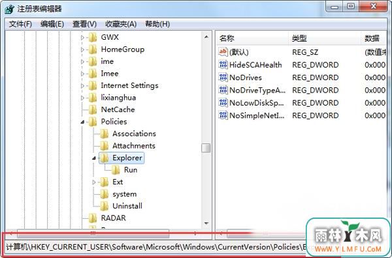Click the 名称 column header

252,38
